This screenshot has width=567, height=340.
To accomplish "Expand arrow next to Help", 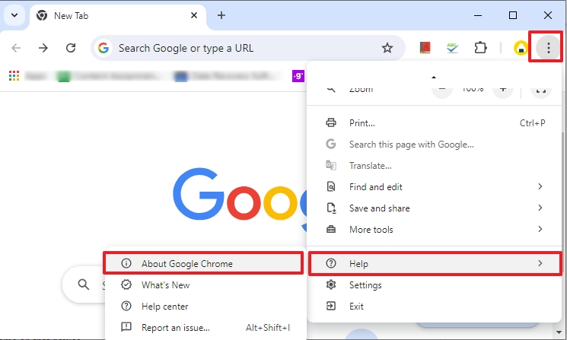I will tap(540, 263).
